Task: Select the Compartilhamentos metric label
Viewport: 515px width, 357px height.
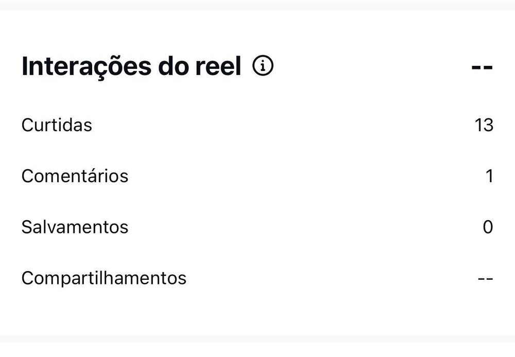Action: [104, 278]
